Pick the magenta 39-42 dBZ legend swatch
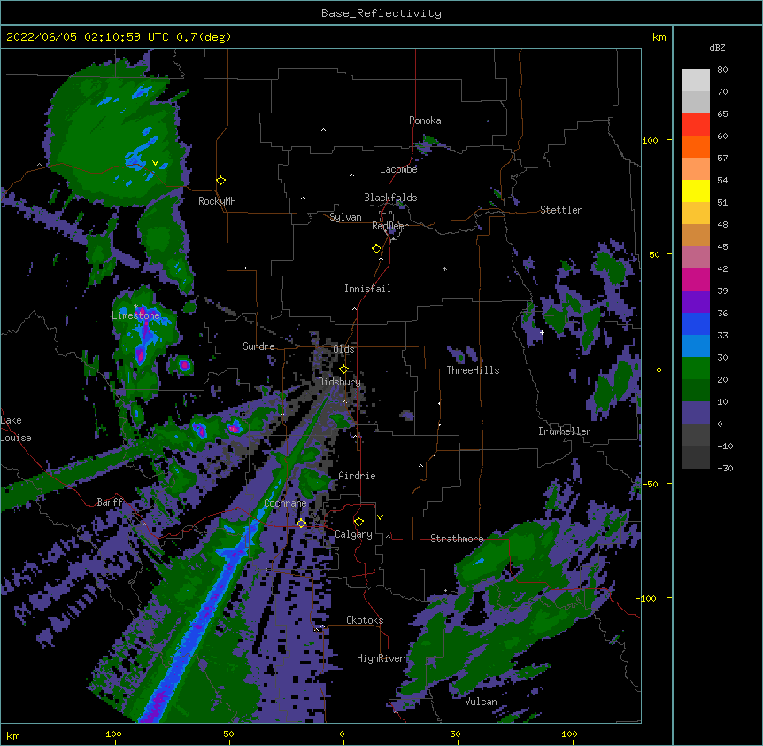 (x=696, y=279)
